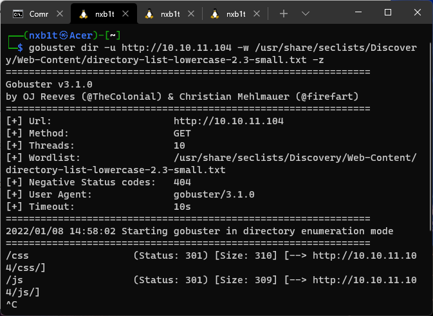This screenshot has width=433, height=316.
Task: Click the penguin icon on the middle nxb1t tab
Action: (x=149, y=14)
